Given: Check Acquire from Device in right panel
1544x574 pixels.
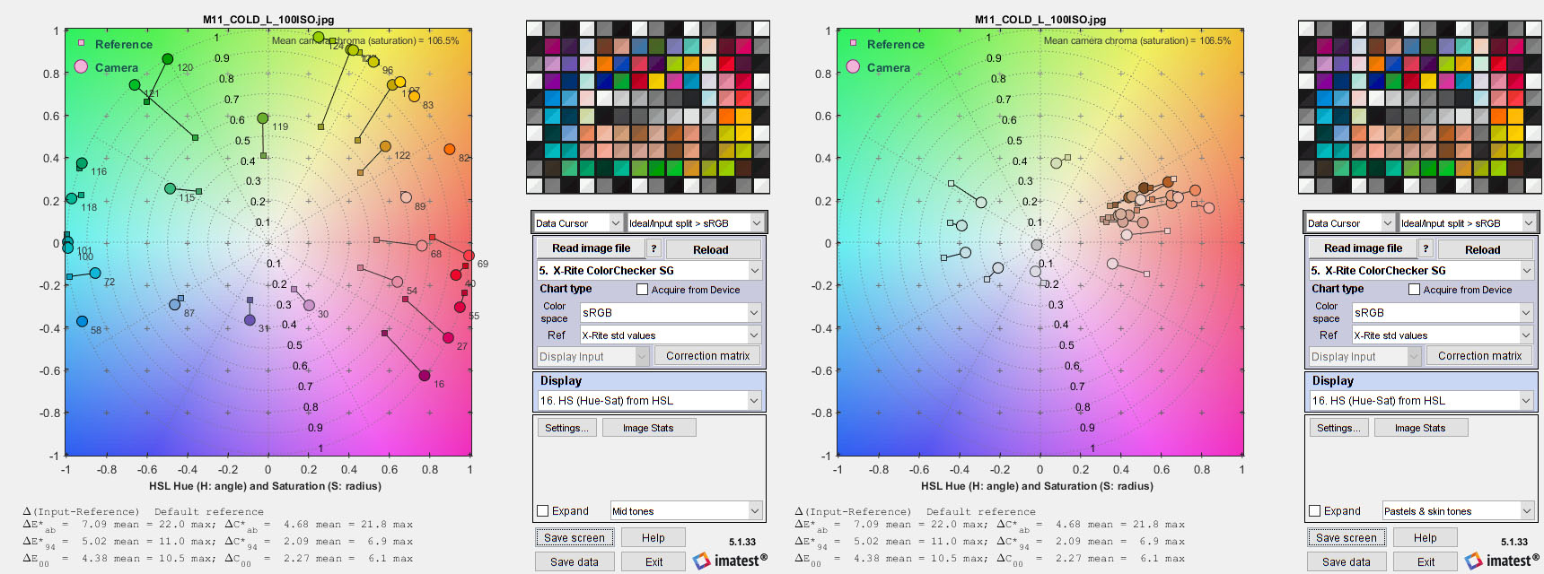Looking at the screenshot, I should (1414, 290).
